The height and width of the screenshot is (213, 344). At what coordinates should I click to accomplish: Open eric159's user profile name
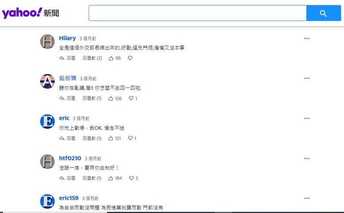[x=69, y=198]
